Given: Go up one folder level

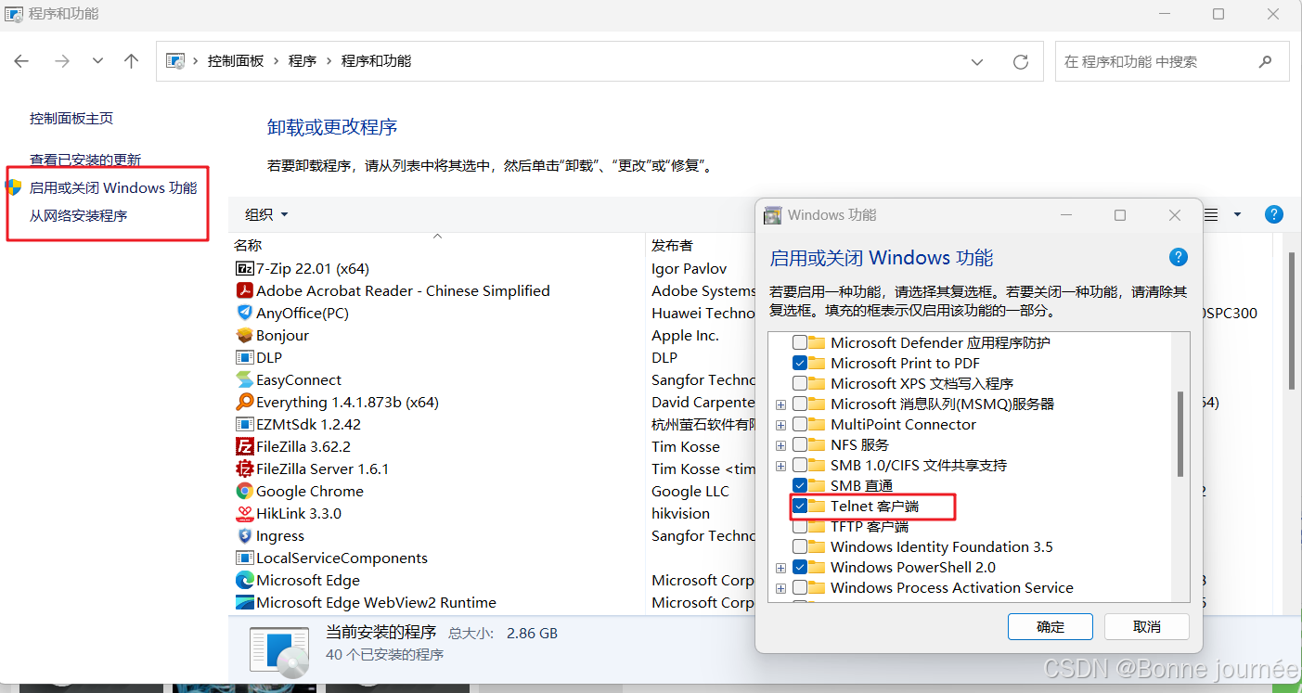Looking at the screenshot, I should click(x=131, y=61).
